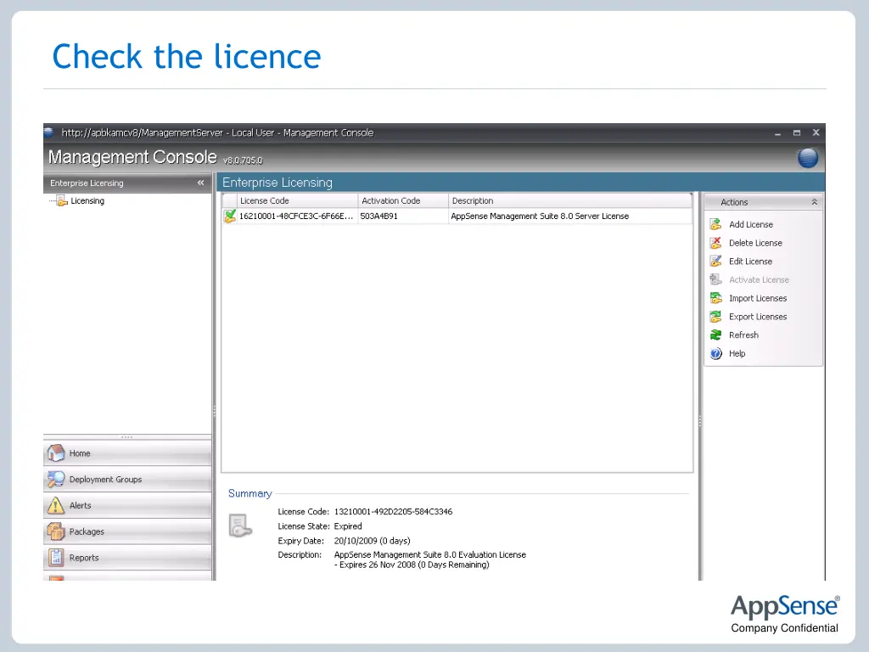Click the Reports clipboard icon
The image size is (869, 652).
coord(56,557)
